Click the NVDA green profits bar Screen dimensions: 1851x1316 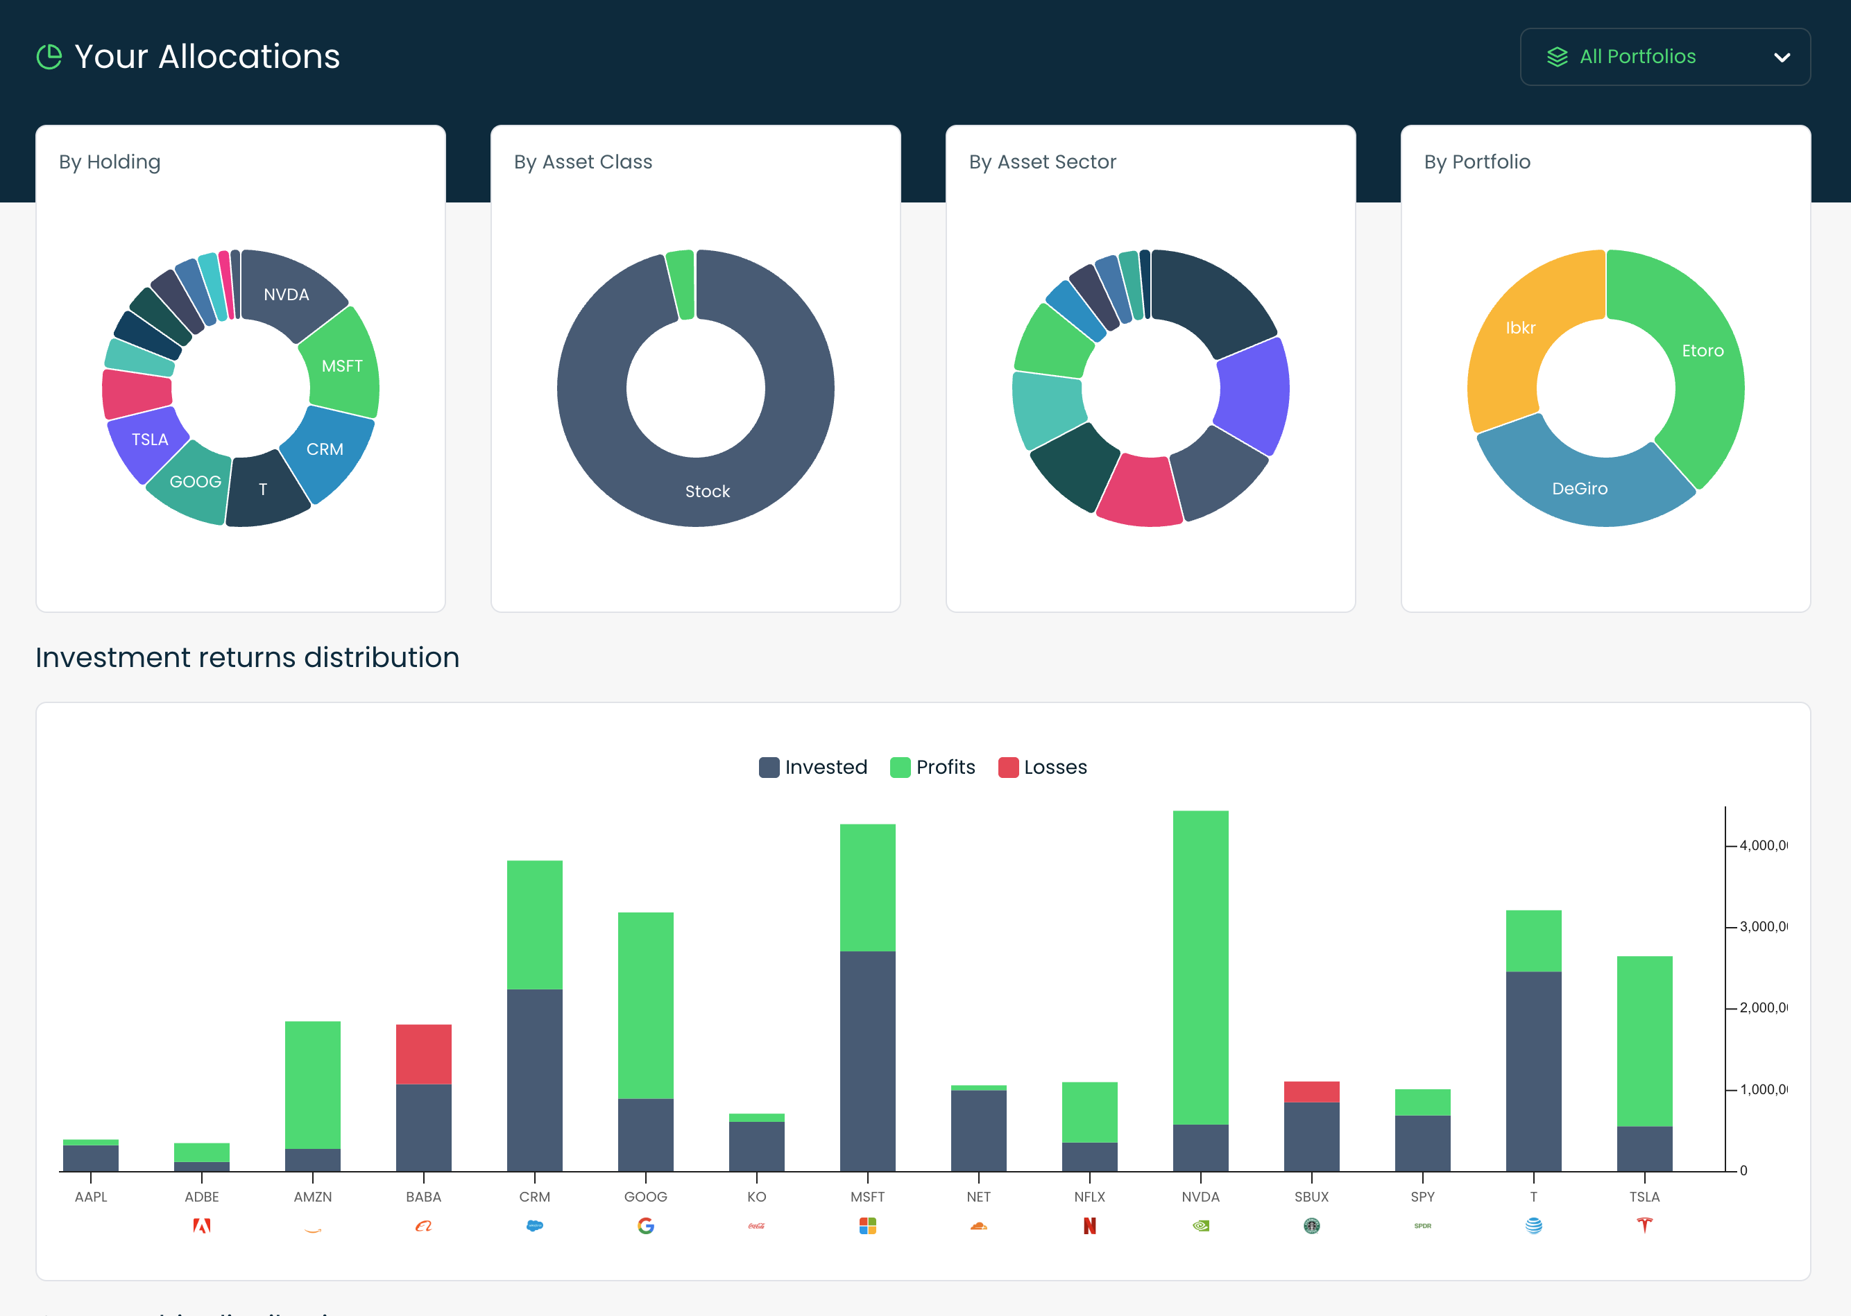click(1201, 967)
